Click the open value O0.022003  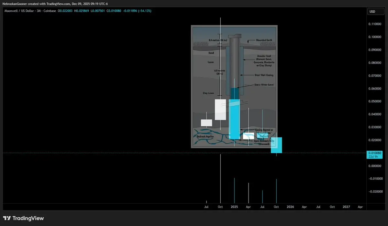(65, 11)
